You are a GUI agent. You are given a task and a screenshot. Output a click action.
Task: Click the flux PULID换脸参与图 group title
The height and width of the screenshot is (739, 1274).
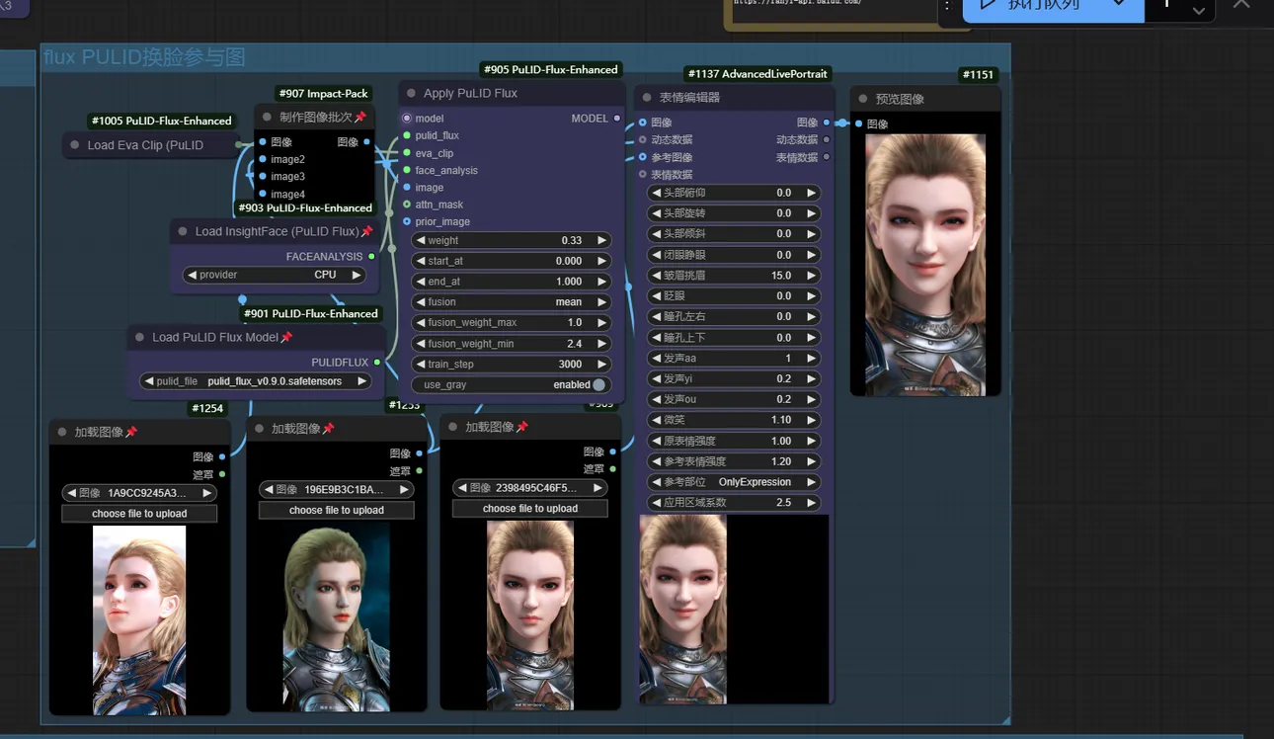point(144,57)
